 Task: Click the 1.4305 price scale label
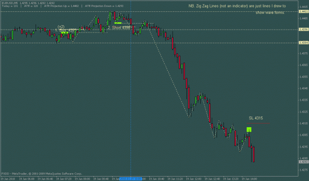(x=304, y=135)
